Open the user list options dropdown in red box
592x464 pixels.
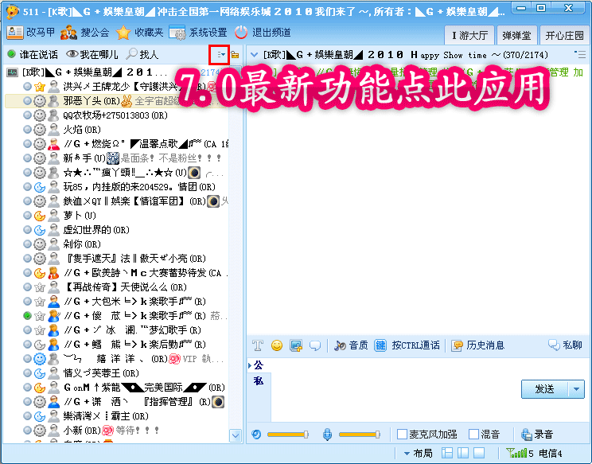point(220,55)
